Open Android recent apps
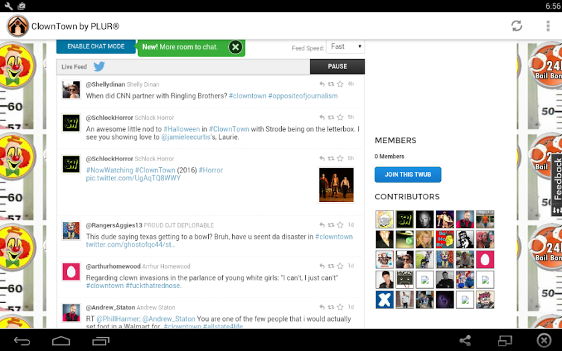 pos(101,340)
